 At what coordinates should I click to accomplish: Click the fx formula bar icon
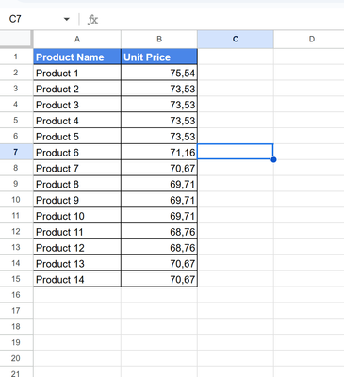(92, 20)
